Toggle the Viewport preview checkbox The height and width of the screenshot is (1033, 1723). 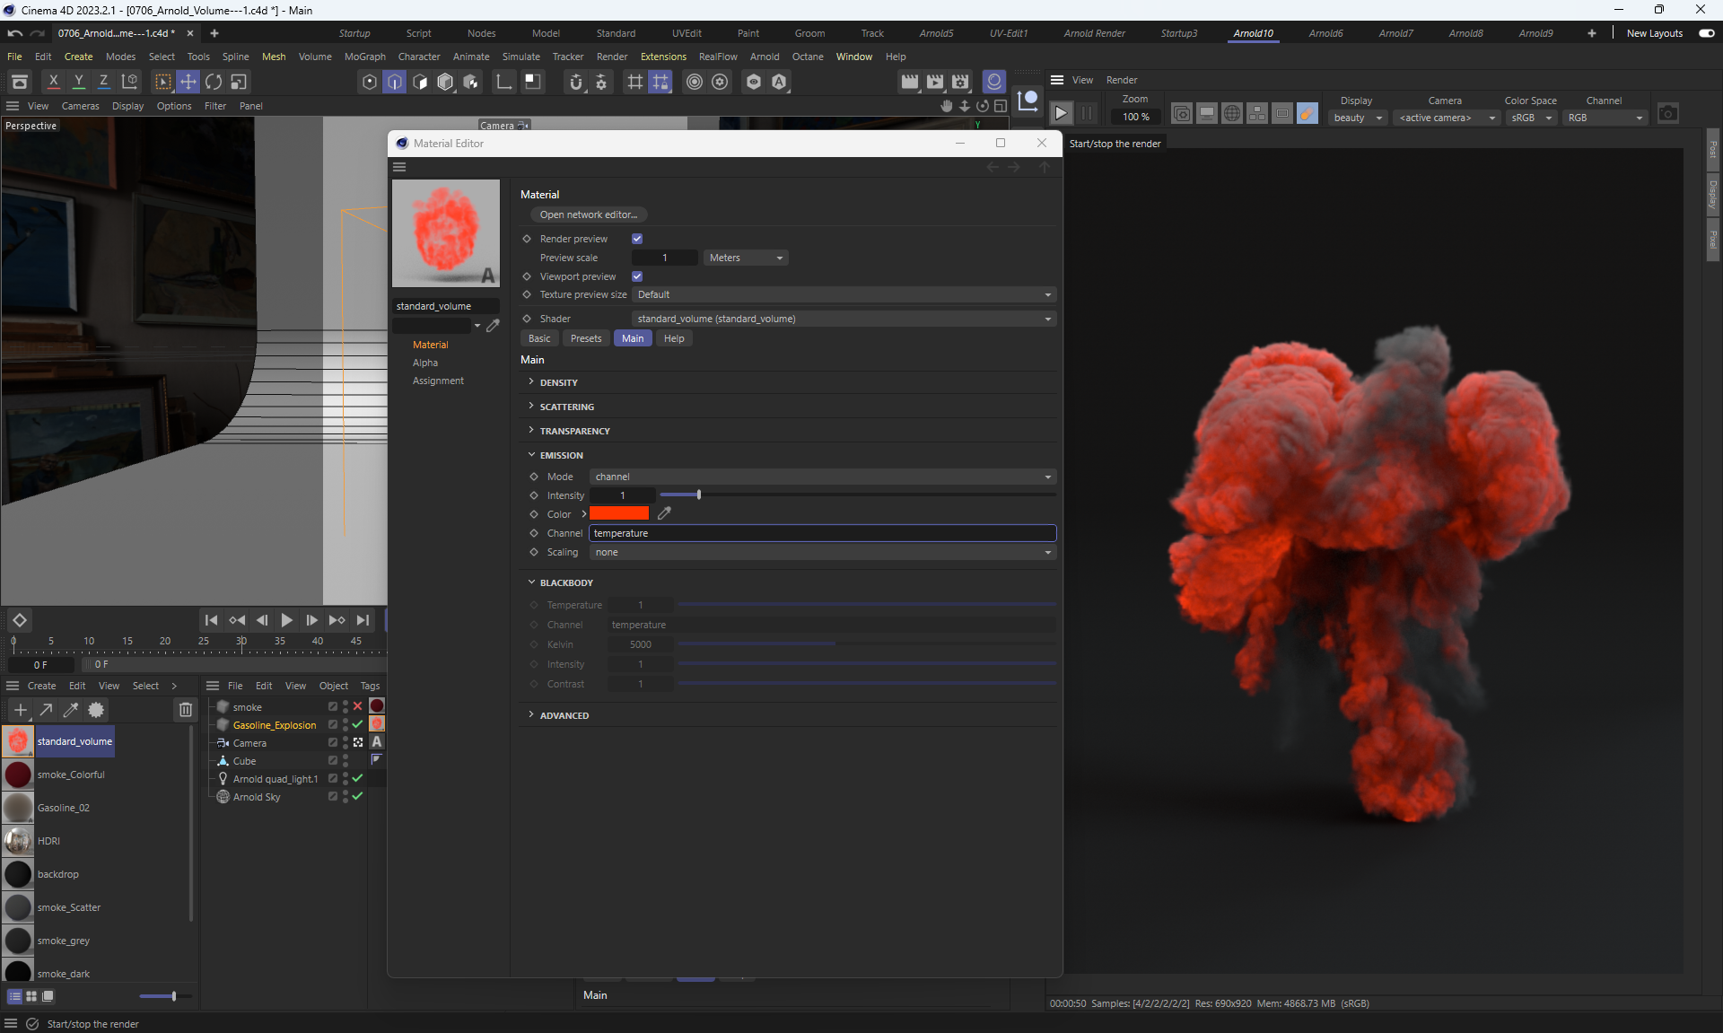tap(637, 276)
